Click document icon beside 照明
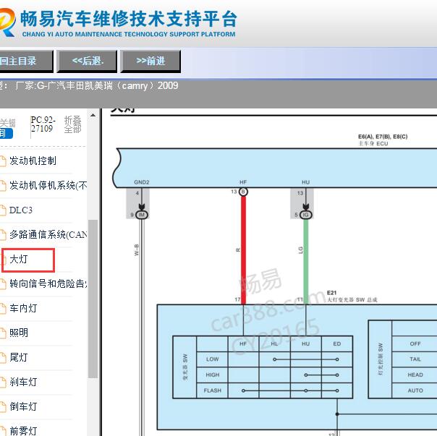Viewport: 437px width, 436px height. [x=3, y=333]
